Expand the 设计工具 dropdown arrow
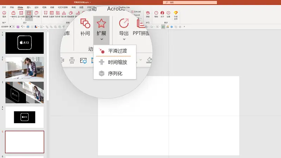This screenshot has height=158, width=281. (x=29, y=19)
